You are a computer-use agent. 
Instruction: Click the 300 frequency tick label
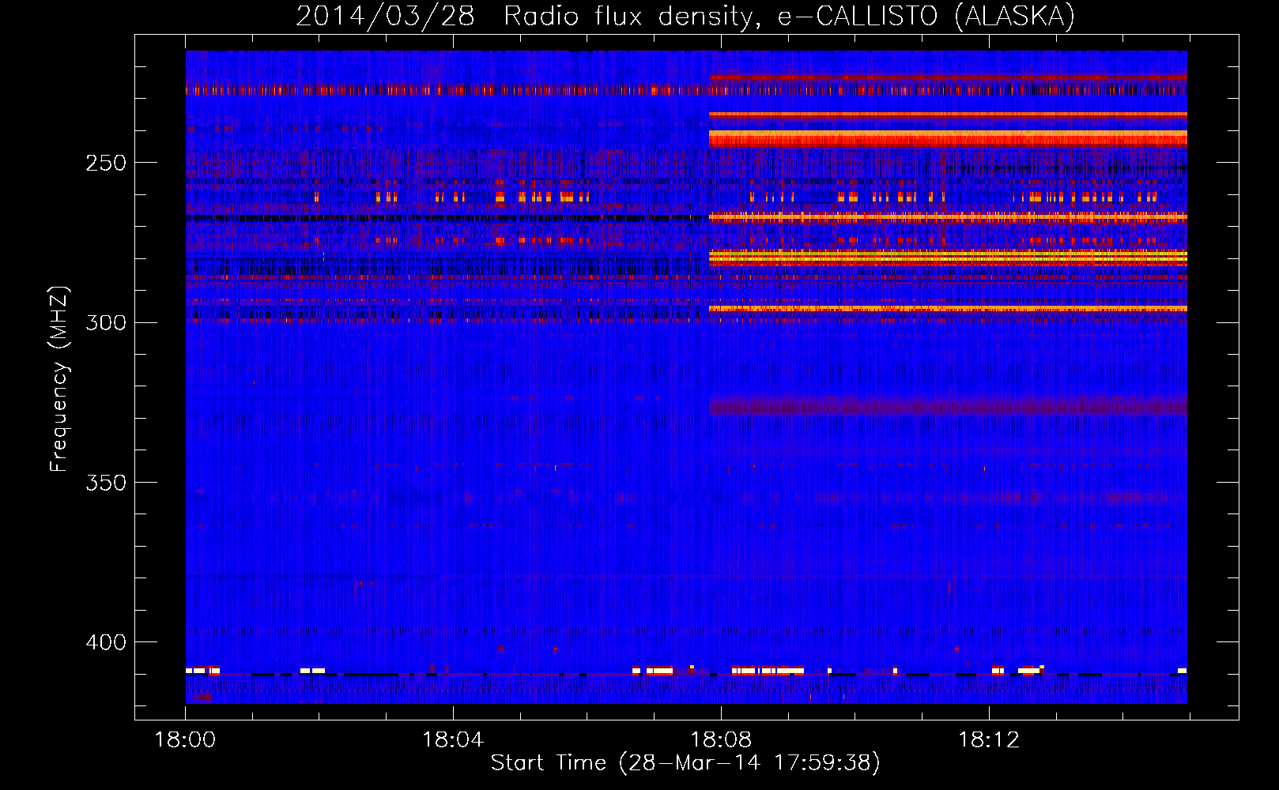pos(106,322)
